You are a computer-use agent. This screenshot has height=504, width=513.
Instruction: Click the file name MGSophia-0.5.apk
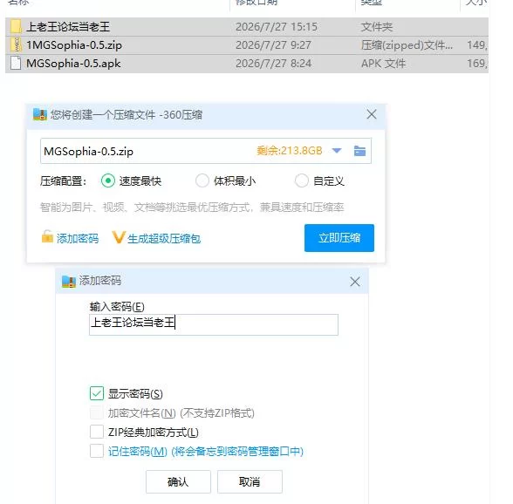click(73, 63)
